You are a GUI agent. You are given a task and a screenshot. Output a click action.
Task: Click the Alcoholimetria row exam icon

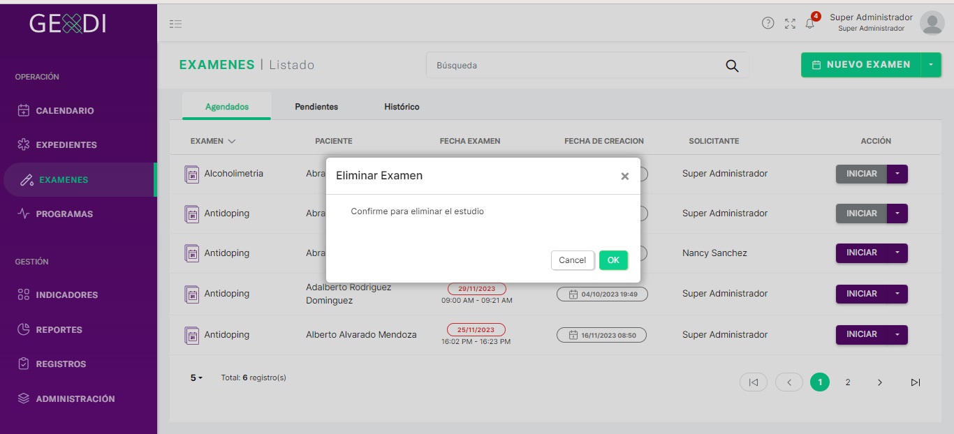[x=192, y=174]
